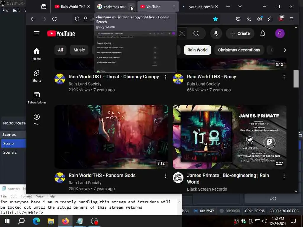Open OBS Edit menu

pyautogui.click(x=16, y=10)
